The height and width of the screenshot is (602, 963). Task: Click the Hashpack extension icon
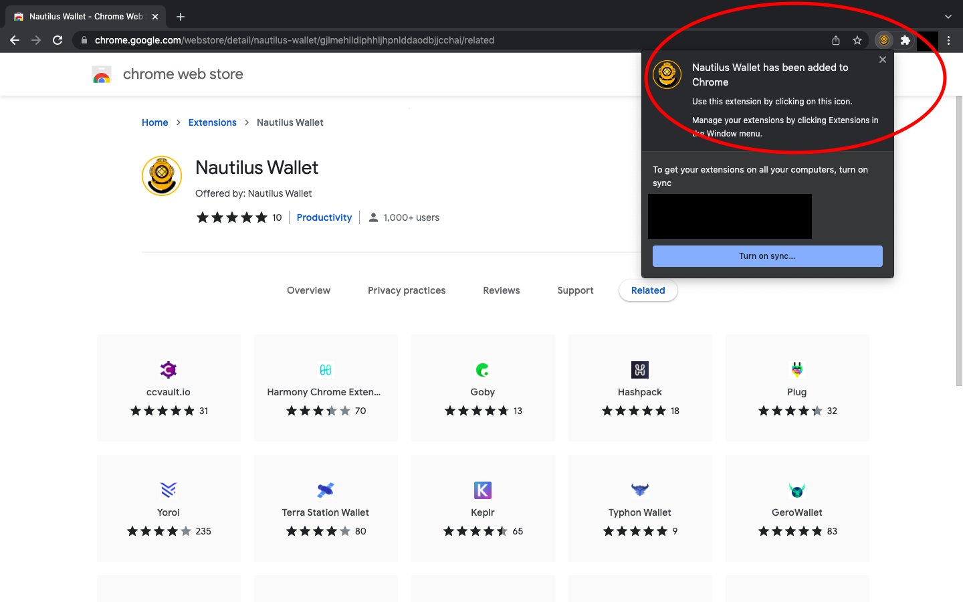pyautogui.click(x=640, y=370)
